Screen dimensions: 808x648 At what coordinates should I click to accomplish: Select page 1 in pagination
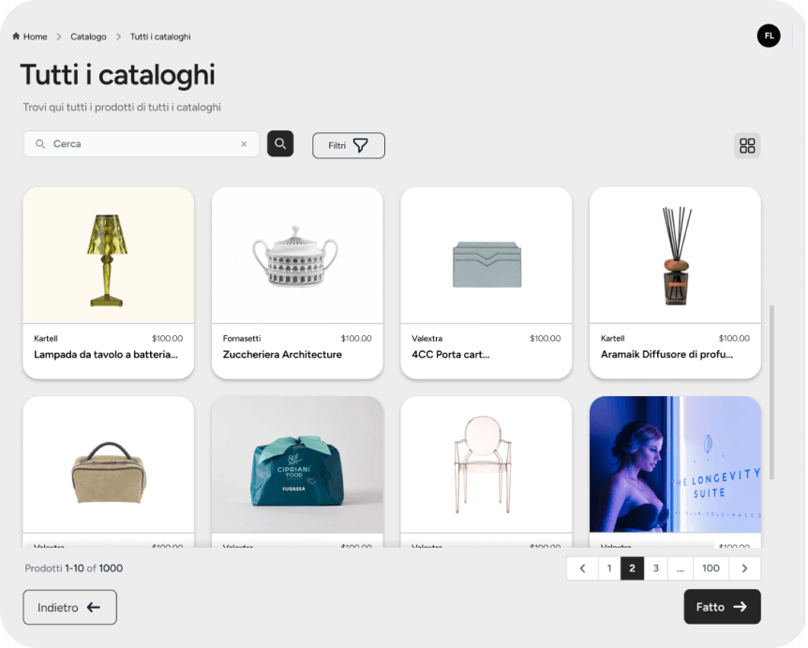609,568
